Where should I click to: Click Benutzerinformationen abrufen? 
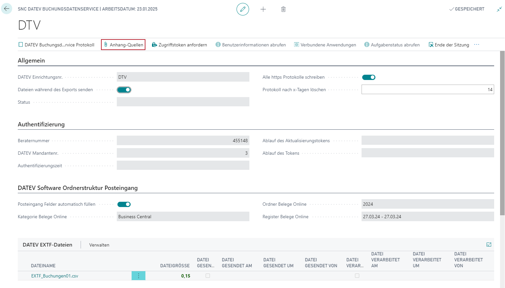(x=250, y=45)
